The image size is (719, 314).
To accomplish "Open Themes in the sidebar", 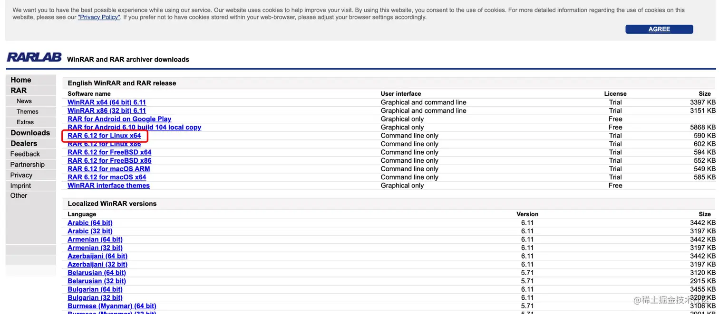I will coord(27,111).
